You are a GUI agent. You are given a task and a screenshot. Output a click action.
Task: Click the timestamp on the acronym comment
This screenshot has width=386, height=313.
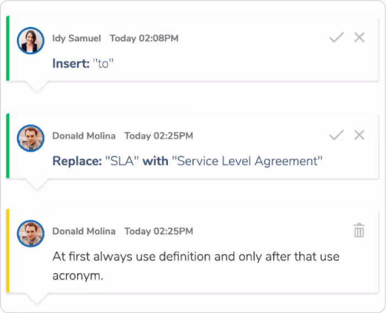[159, 231]
